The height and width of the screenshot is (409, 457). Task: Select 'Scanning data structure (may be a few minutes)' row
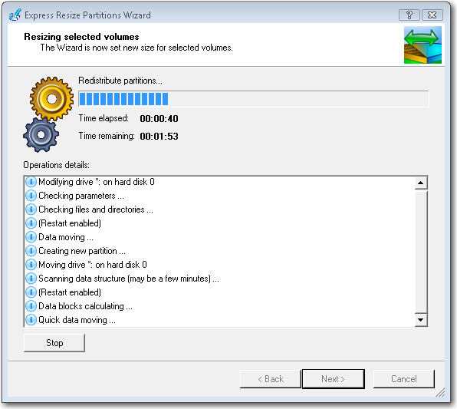click(x=219, y=279)
